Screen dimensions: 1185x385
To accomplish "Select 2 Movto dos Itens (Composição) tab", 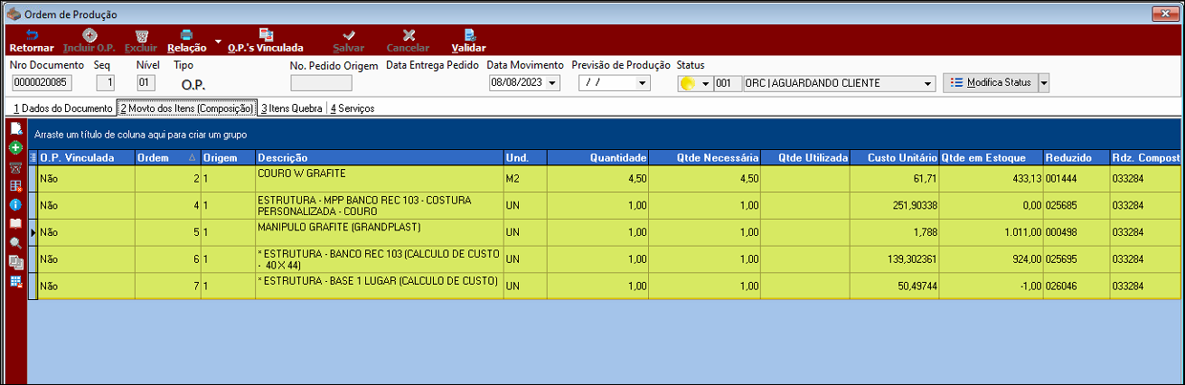I will (186, 108).
